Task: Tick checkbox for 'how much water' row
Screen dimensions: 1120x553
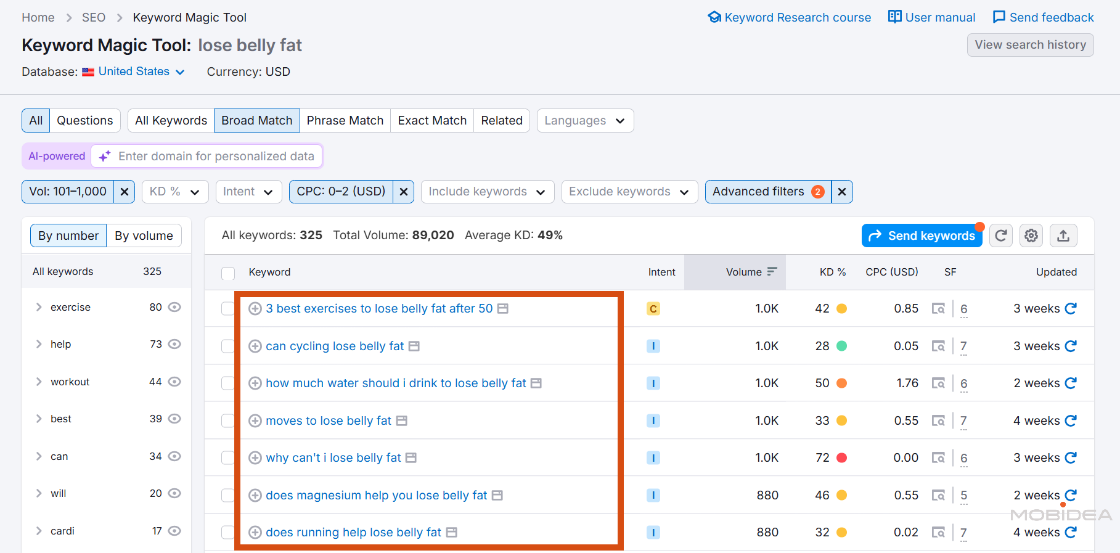Action: click(x=228, y=383)
